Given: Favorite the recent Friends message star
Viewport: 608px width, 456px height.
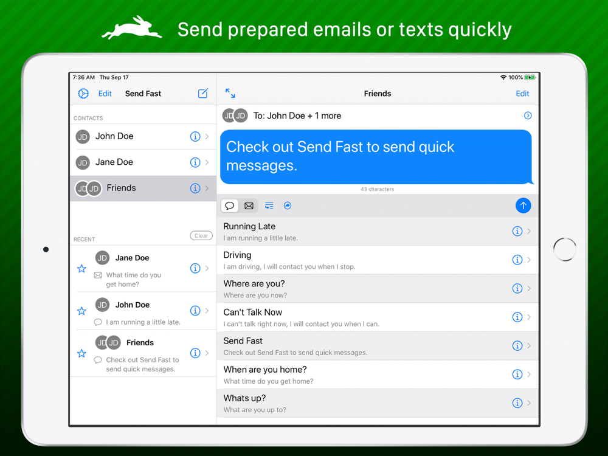Looking at the screenshot, I should tap(81, 353).
